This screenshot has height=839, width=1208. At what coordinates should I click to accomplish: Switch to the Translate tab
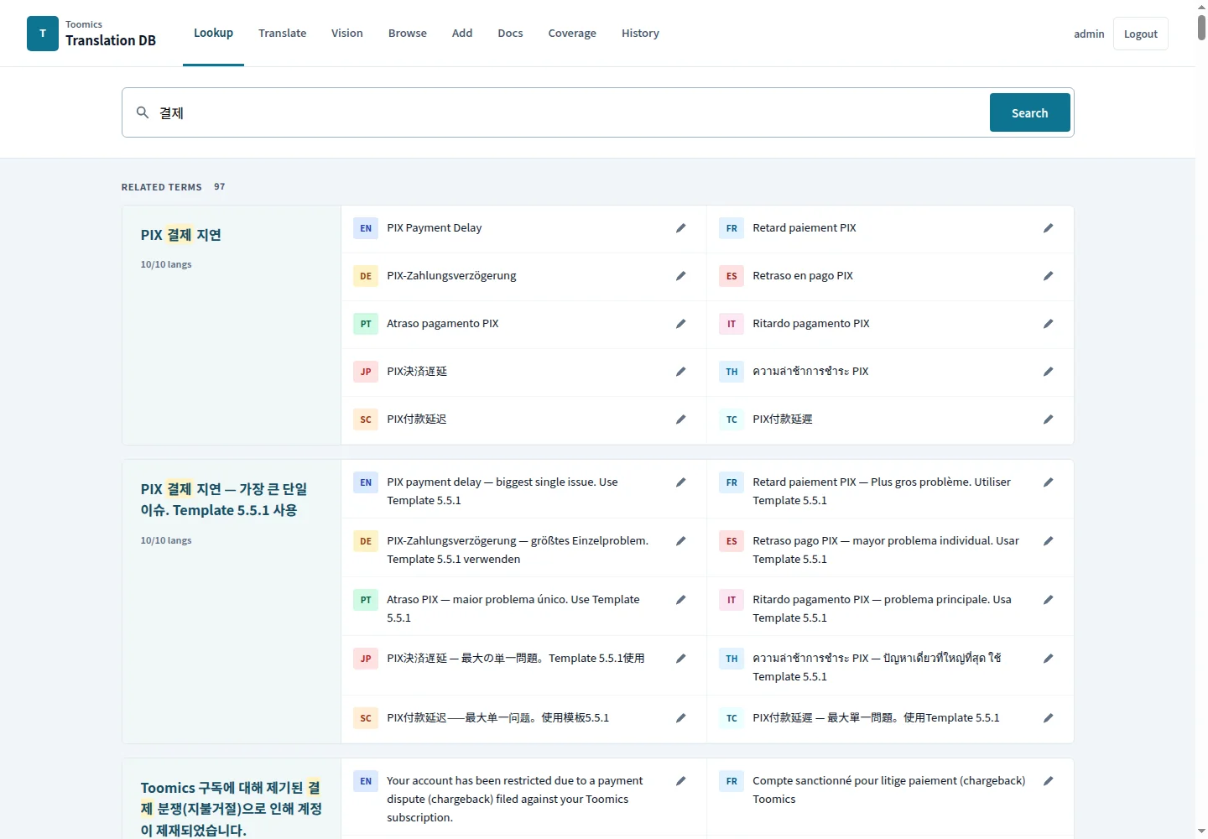click(283, 34)
